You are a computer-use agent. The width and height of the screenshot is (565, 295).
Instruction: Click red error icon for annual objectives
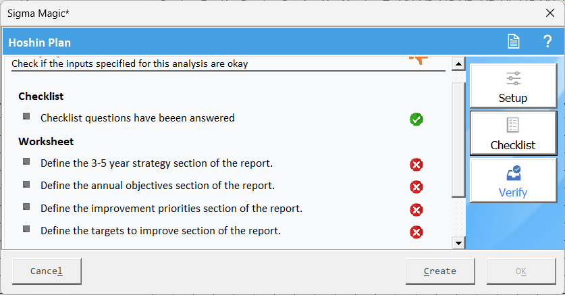coord(416,187)
